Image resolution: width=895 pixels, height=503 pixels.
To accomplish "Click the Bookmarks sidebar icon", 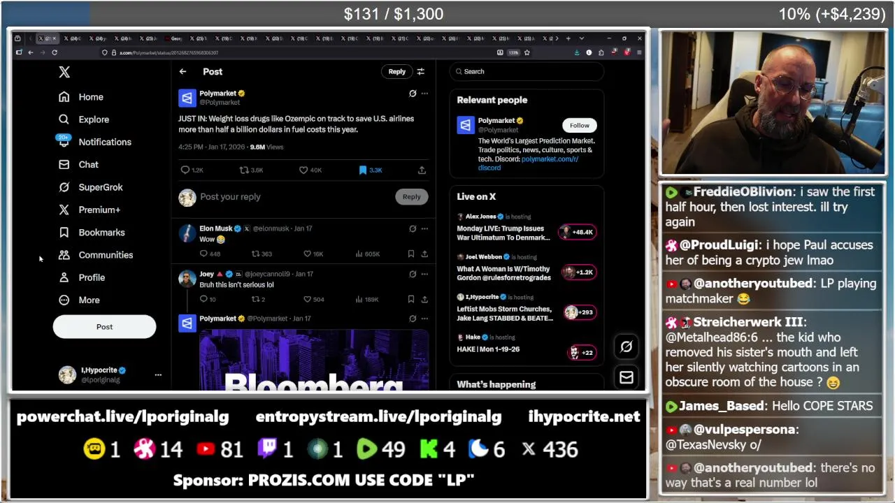I will (x=64, y=233).
